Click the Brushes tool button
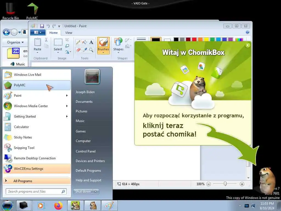The width and height of the screenshot is (281, 211). 103,46
